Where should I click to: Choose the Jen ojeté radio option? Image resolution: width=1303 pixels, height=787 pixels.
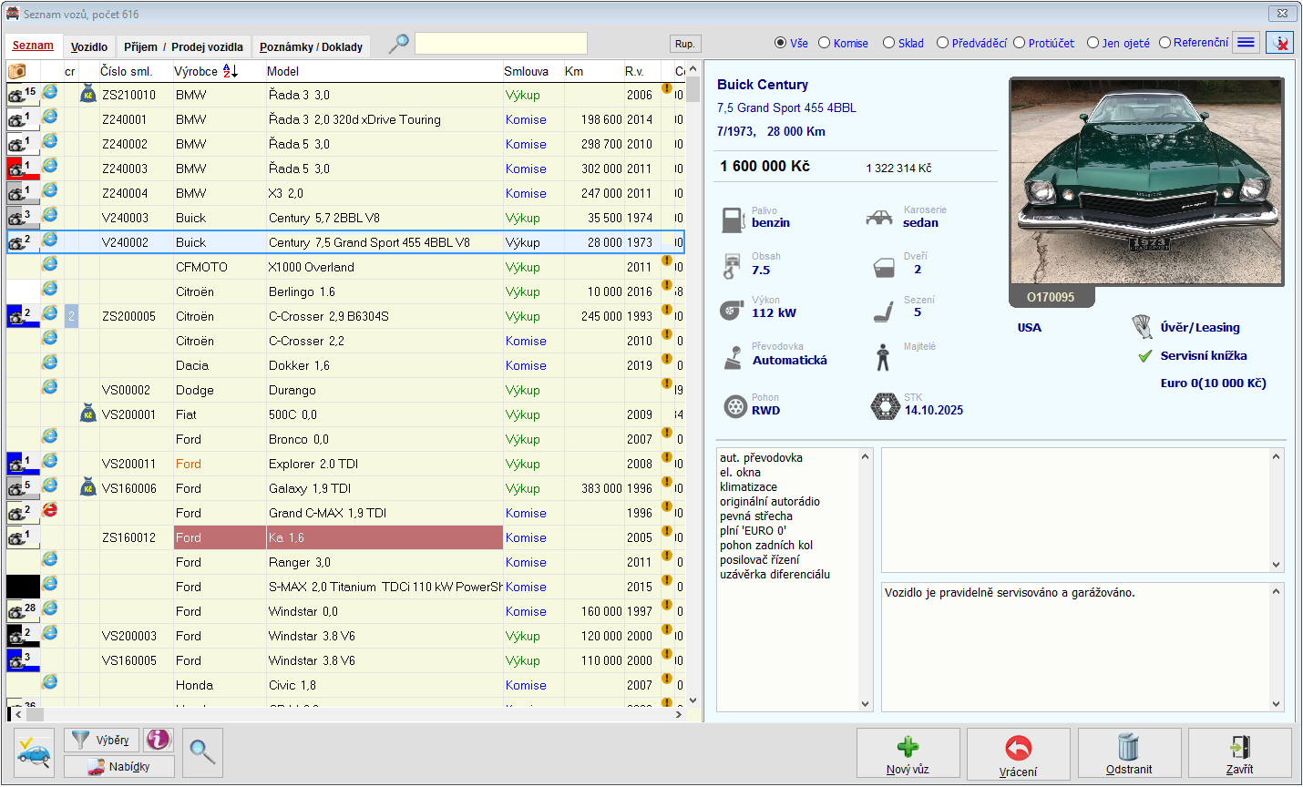[1093, 43]
